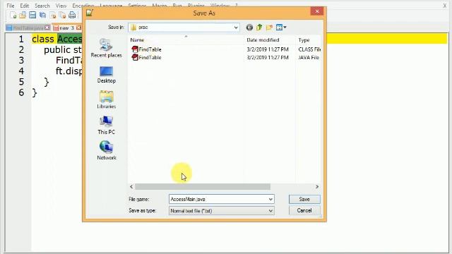Close the new 3 tab with its X
The width and height of the screenshot is (452, 254).
coord(78,28)
